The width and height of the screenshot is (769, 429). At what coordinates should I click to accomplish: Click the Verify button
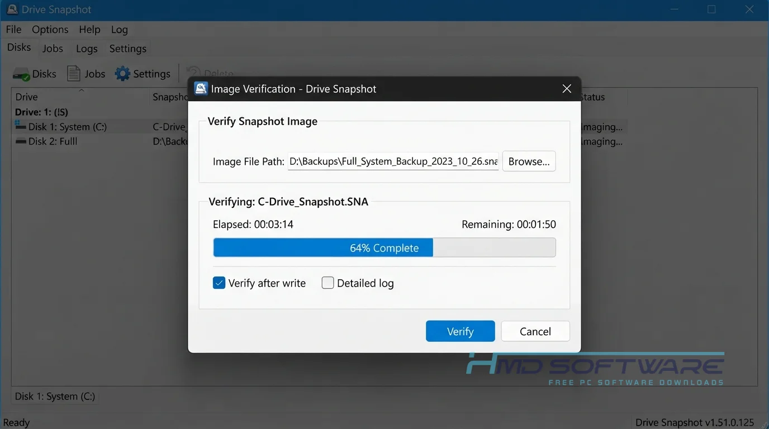click(x=460, y=331)
